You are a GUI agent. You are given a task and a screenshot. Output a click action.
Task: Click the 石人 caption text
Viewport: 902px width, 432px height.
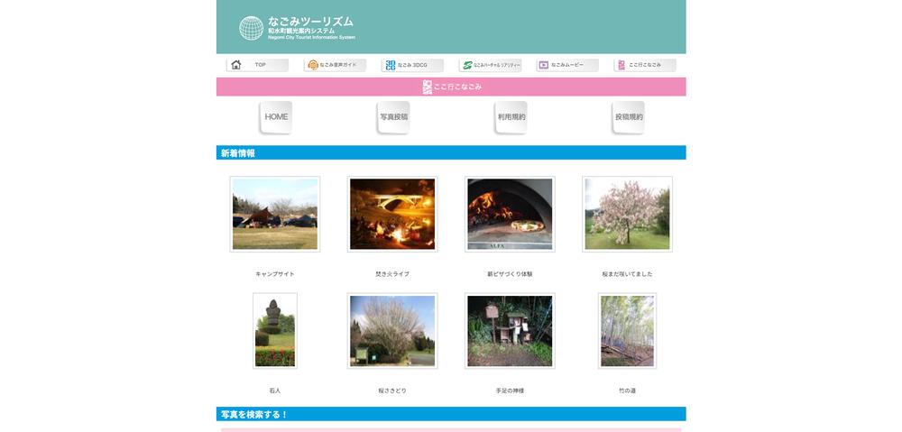(275, 391)
